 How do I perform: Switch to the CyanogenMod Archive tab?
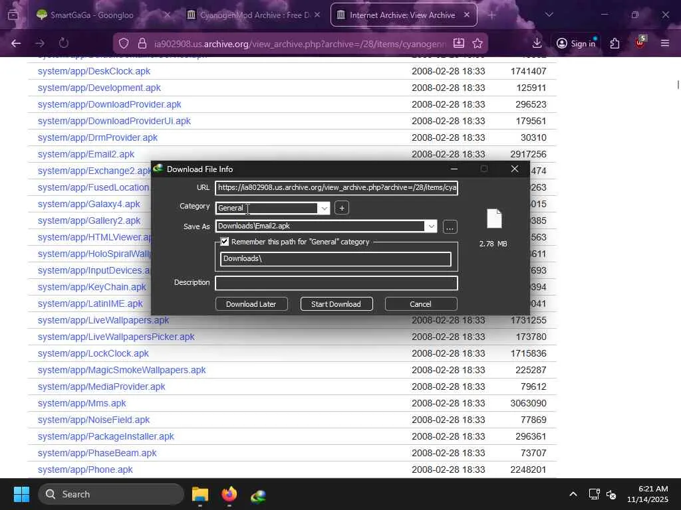click(253, 15)
